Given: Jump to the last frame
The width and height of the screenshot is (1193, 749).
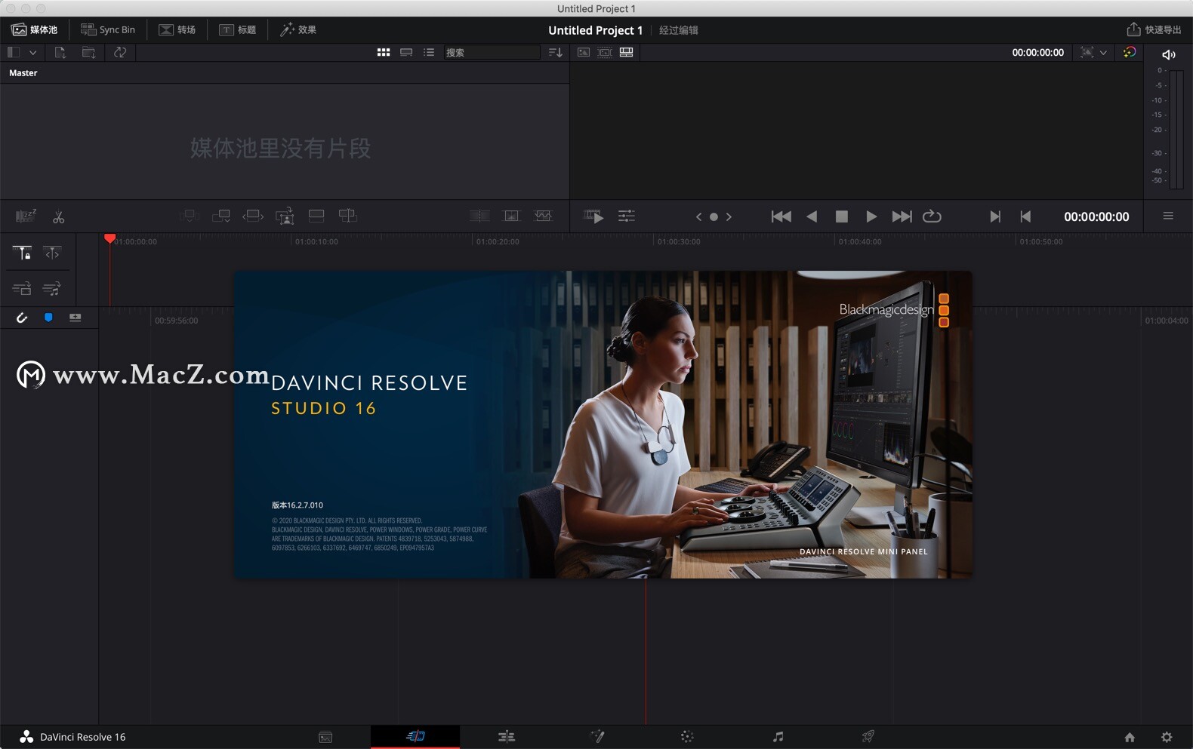Looking at the screenshot, I should (902, 216).
